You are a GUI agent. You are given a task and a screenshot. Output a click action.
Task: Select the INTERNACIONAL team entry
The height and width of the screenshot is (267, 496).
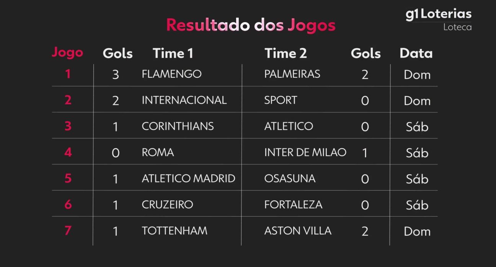pos(184,100)
